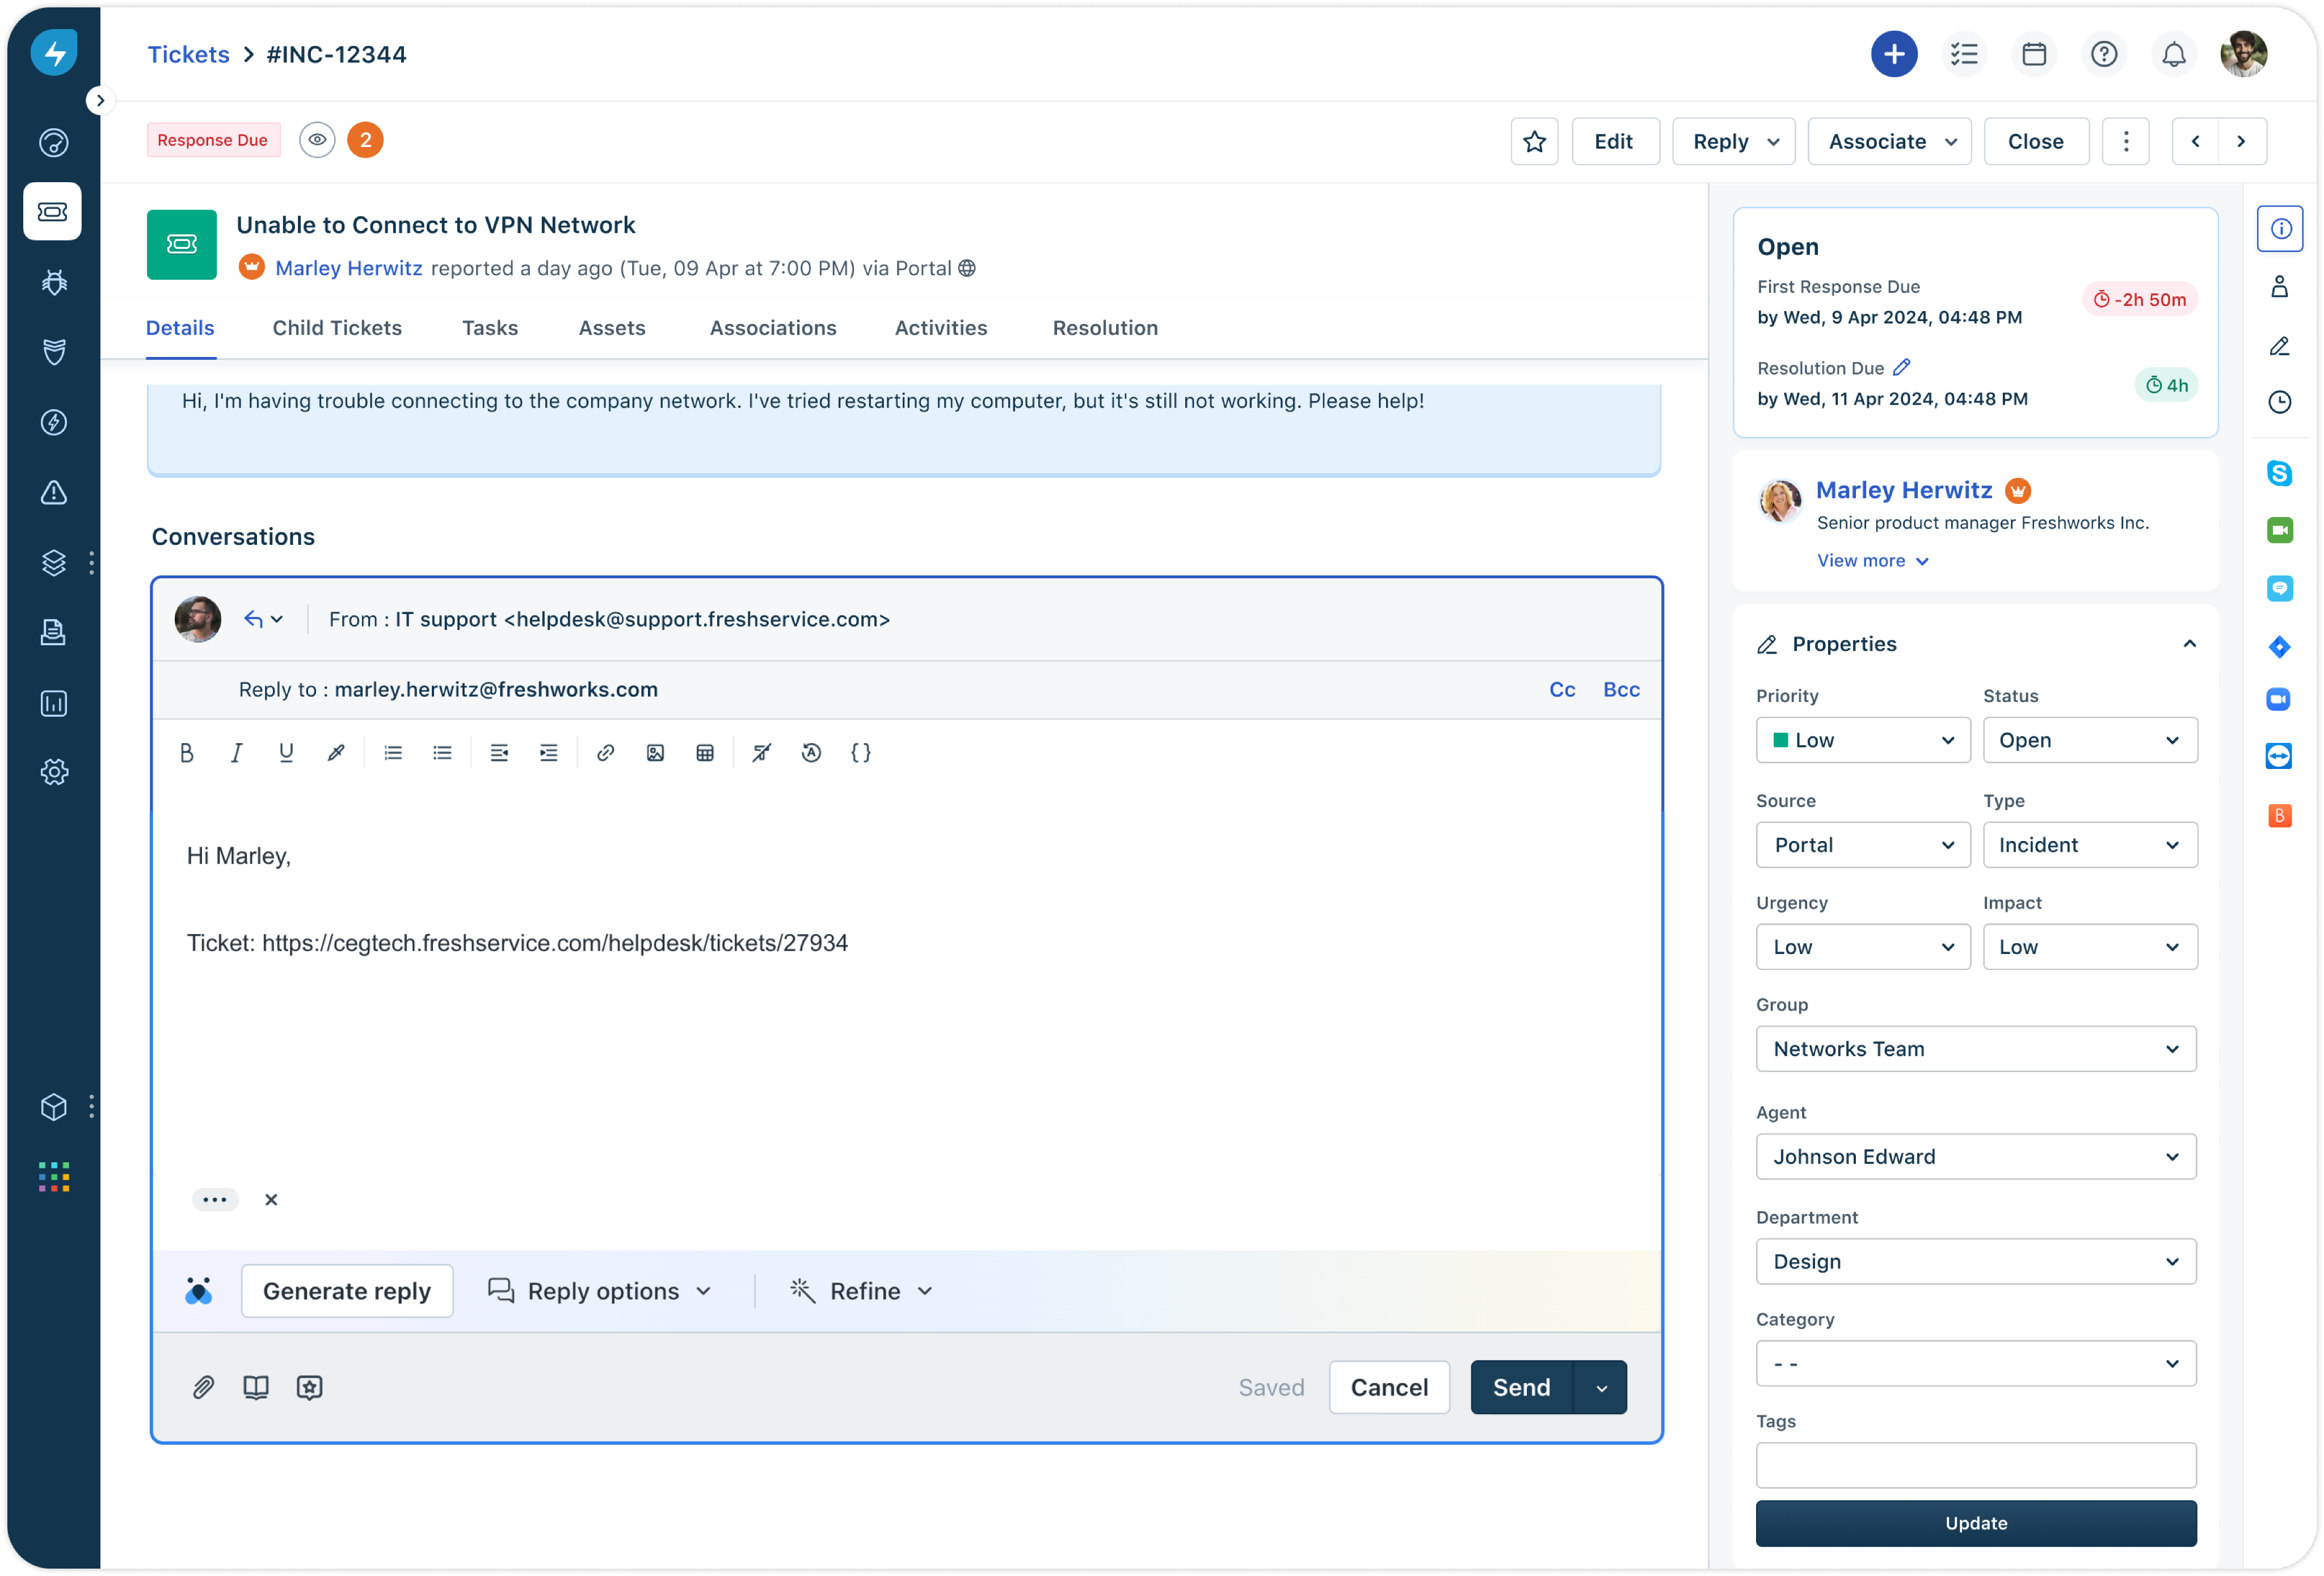The width and height of the screenshot is (2324, 1576).
Task: Click the Generate reply button
Action: (347, 1291)
